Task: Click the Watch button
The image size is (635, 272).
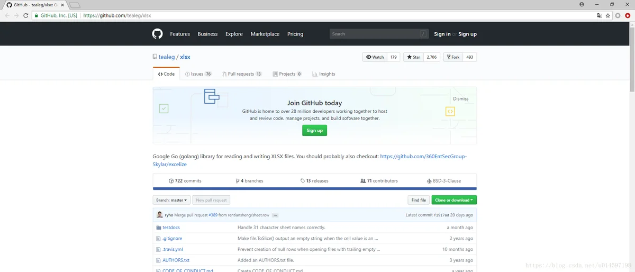Action: coord(375,57)
